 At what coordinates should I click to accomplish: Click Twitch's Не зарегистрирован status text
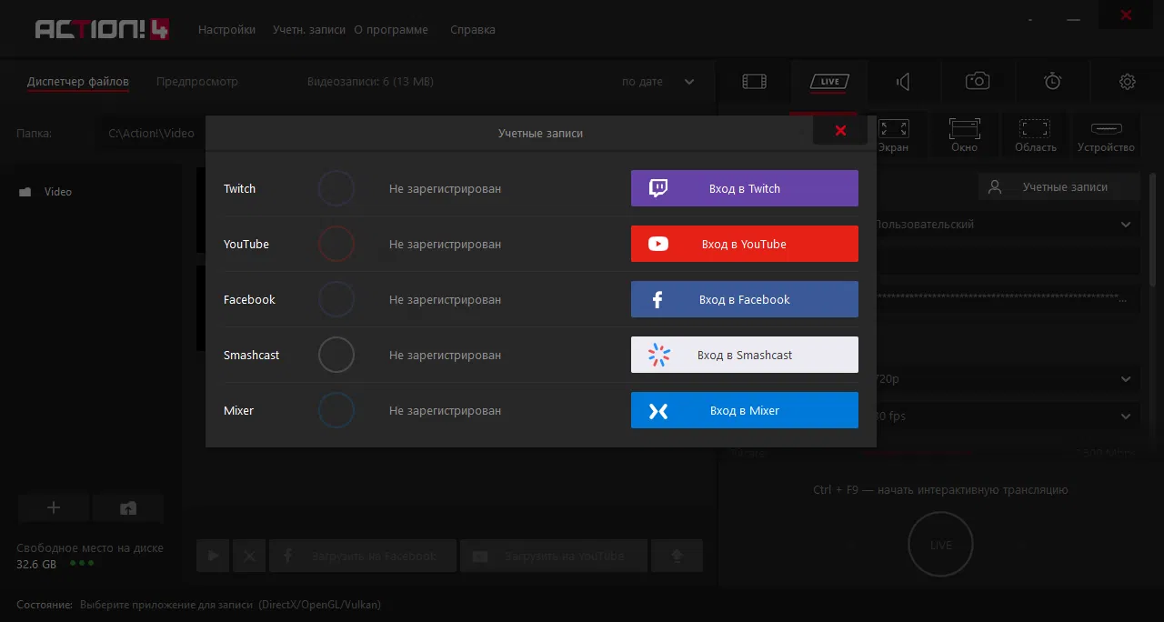[445, 188]
